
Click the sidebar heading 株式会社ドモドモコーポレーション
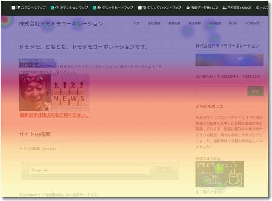(227, 46)
